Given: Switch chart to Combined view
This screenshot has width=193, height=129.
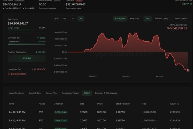Looking at the screenshot, I should tap(120, 19).
